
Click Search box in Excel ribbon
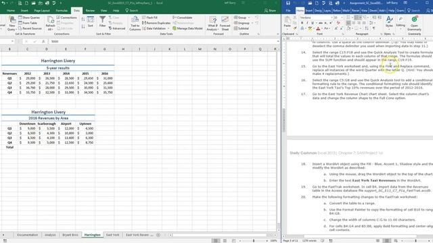click(x=132, y=11)
